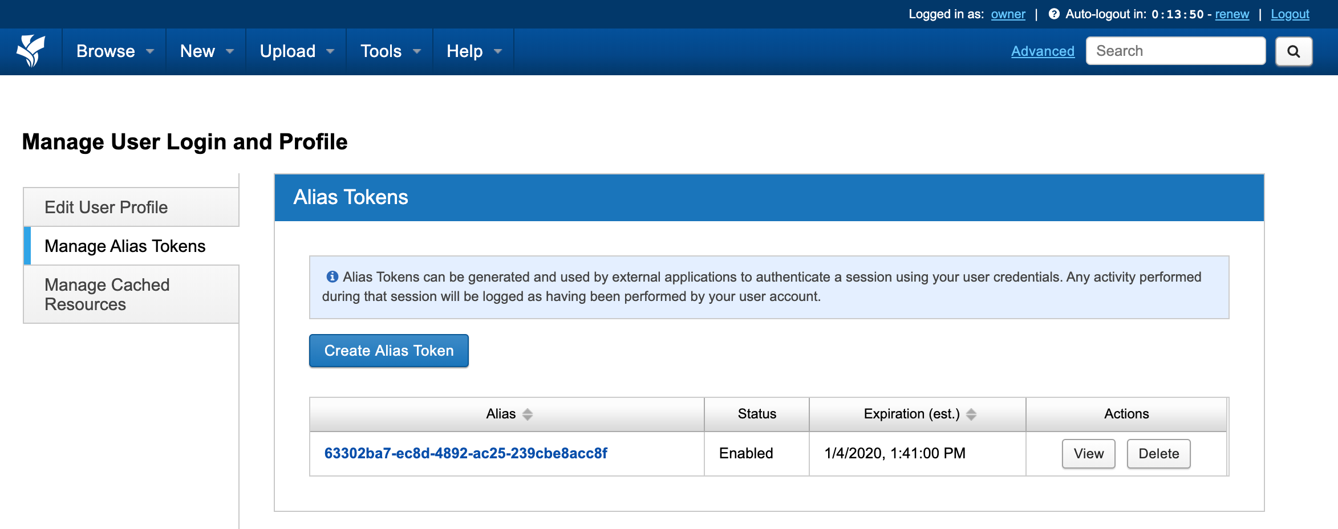This screenshot has width=1338, height=529.
Task: Open the New menu dropdown
Action: point(206,51)
